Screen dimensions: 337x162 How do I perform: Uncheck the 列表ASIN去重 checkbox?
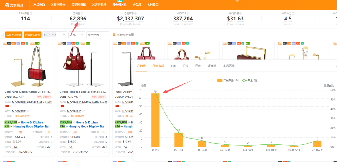click(114, 34)
